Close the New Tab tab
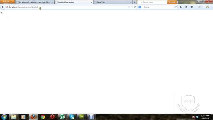Screen dimensions: 213x120 130,2
